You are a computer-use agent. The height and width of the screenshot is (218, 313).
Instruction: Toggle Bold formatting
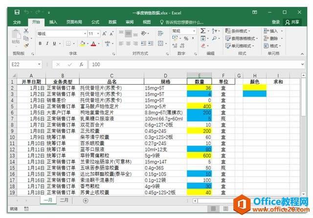point(40,44)
